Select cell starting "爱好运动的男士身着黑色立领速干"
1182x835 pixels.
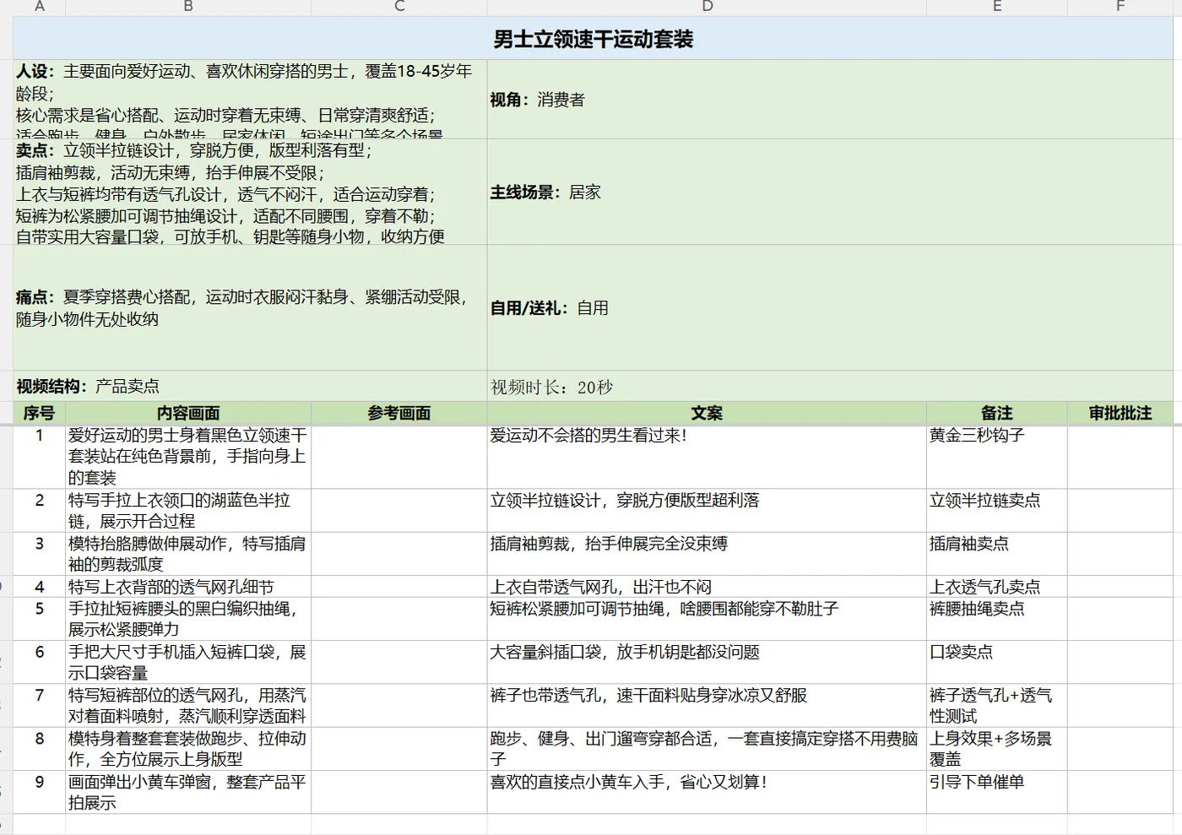(188, 457)
